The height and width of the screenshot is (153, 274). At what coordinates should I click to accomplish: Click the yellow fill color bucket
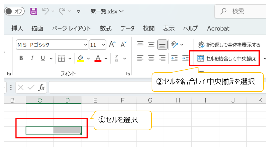coord(80,58)
